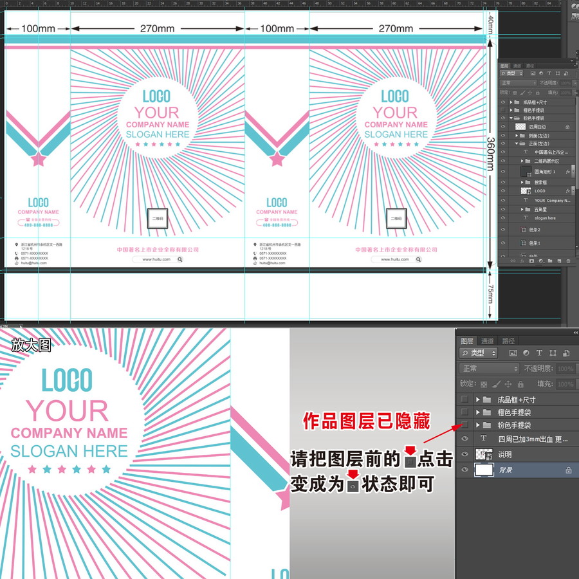The width and height of the screenshot is (579, 579).
Task: Open the 类型 filter dropdown in enlarged lower panel
Action: tap(478, 353)
